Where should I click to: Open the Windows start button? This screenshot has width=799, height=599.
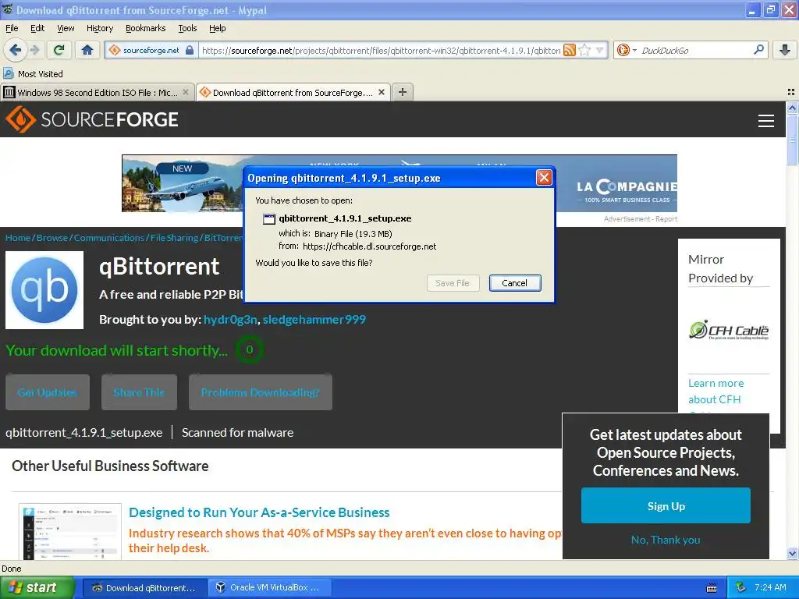coord(37,587)
